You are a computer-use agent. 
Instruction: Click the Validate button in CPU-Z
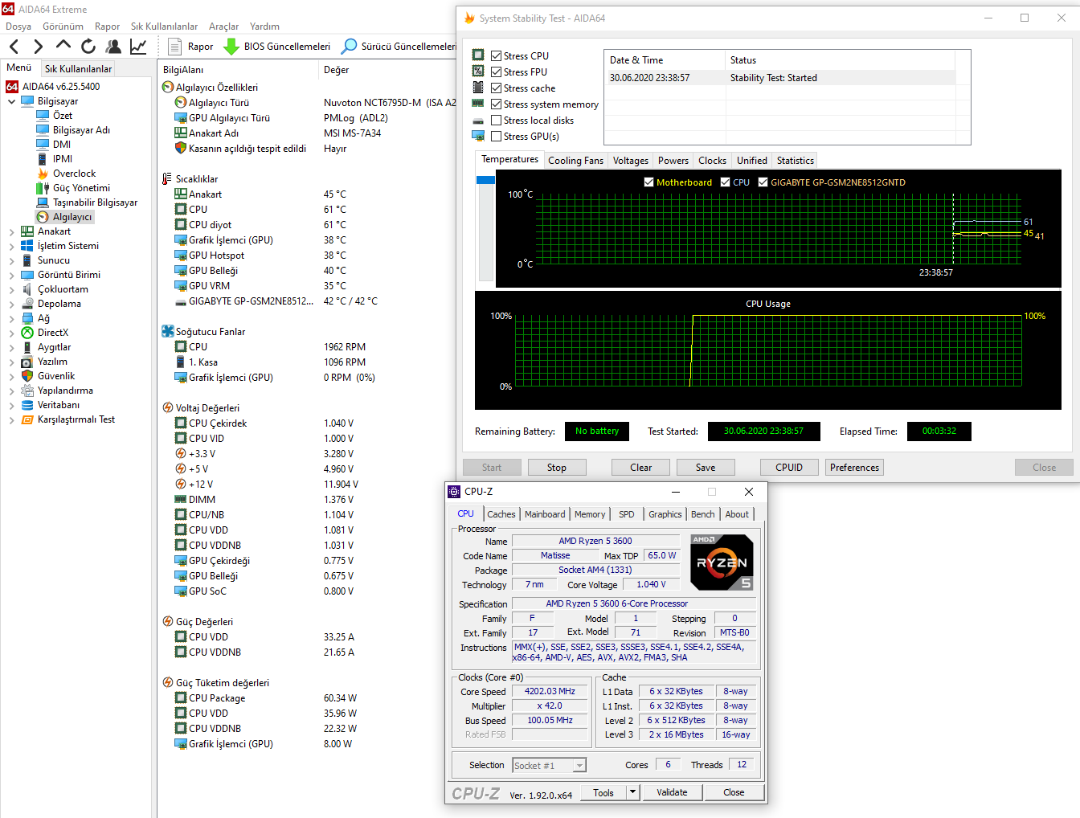tap(672, 792)
